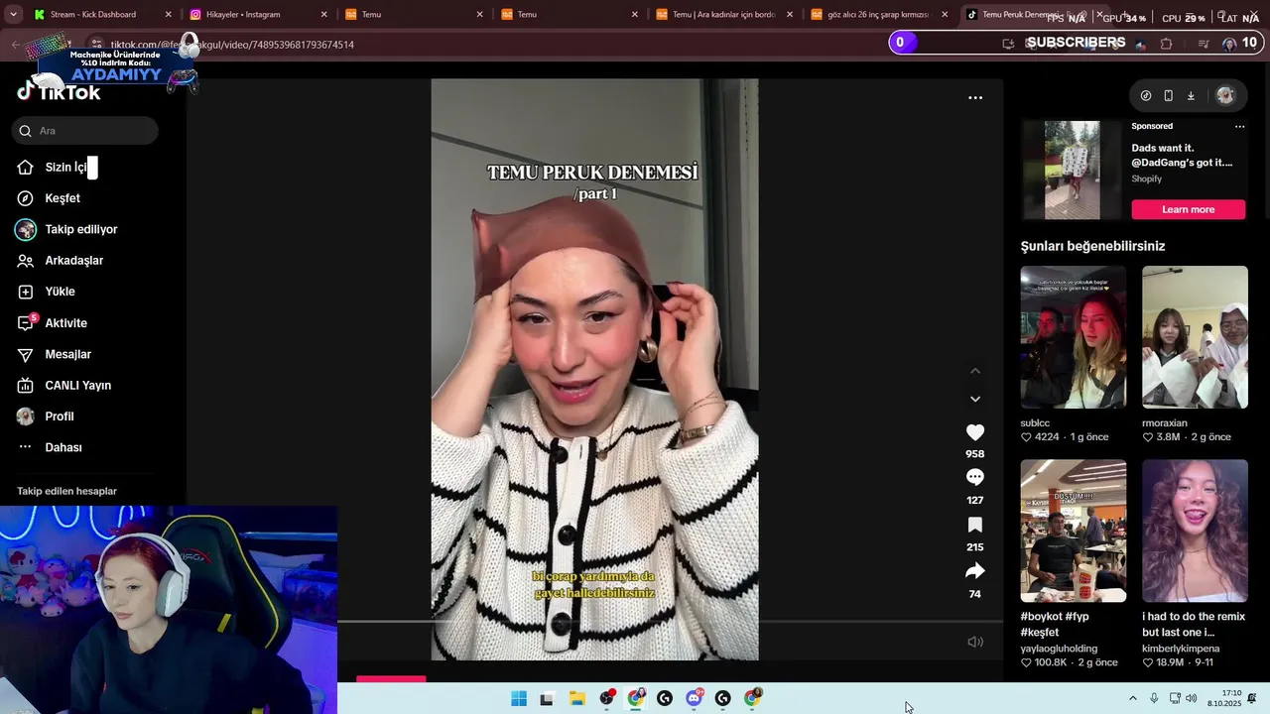Viewport: 1270px width, 714px height.
Task: Switch to Temu Ara kadınlar için tab
Action: coord(724,15)
